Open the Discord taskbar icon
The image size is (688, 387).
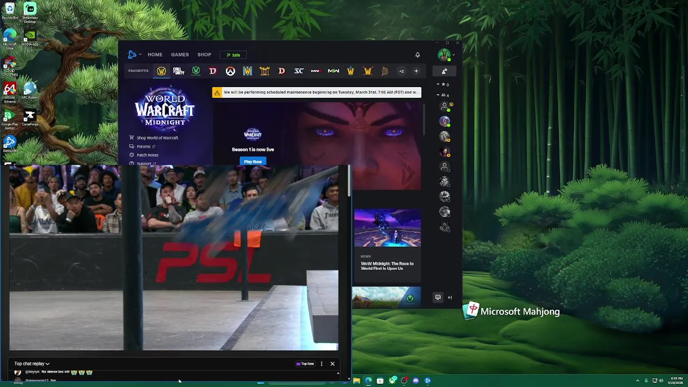415,381
